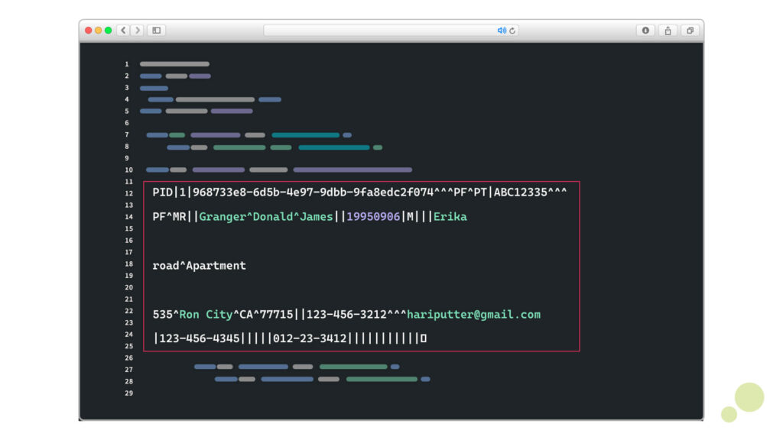783x440 pixels.
Task: Toggle audio playback in the address bar
Action: (502, 31)
